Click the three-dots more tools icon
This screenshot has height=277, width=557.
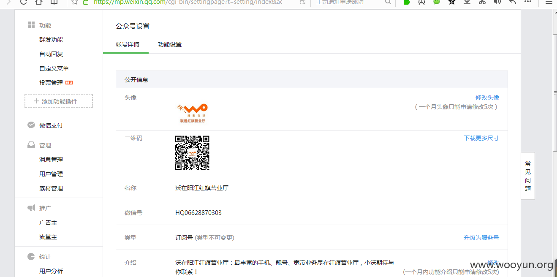point(528,2)
